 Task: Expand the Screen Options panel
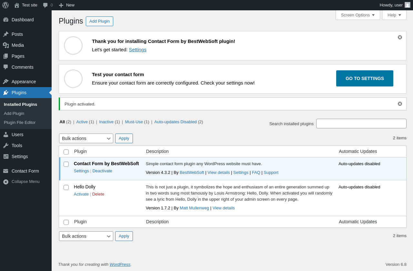tap(358, 15)
